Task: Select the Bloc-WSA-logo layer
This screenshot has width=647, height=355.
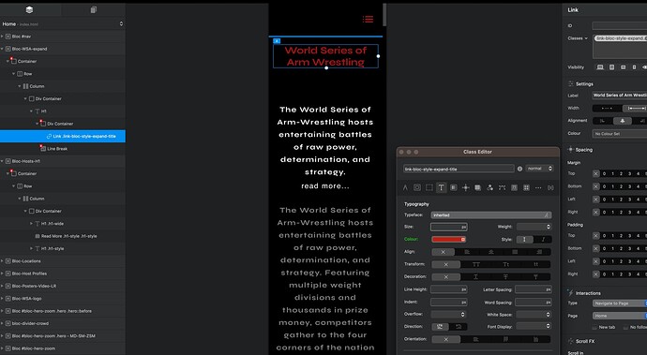Action: (63, 298)
